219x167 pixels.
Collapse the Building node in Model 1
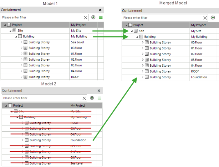(16, 37)
